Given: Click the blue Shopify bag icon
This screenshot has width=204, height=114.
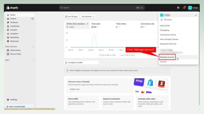Looking at the screenshot, I should click(x=150, y=83).
